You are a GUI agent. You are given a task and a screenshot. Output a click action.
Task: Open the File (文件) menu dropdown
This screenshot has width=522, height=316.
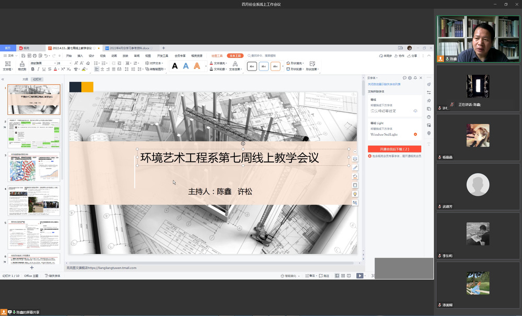11,55
